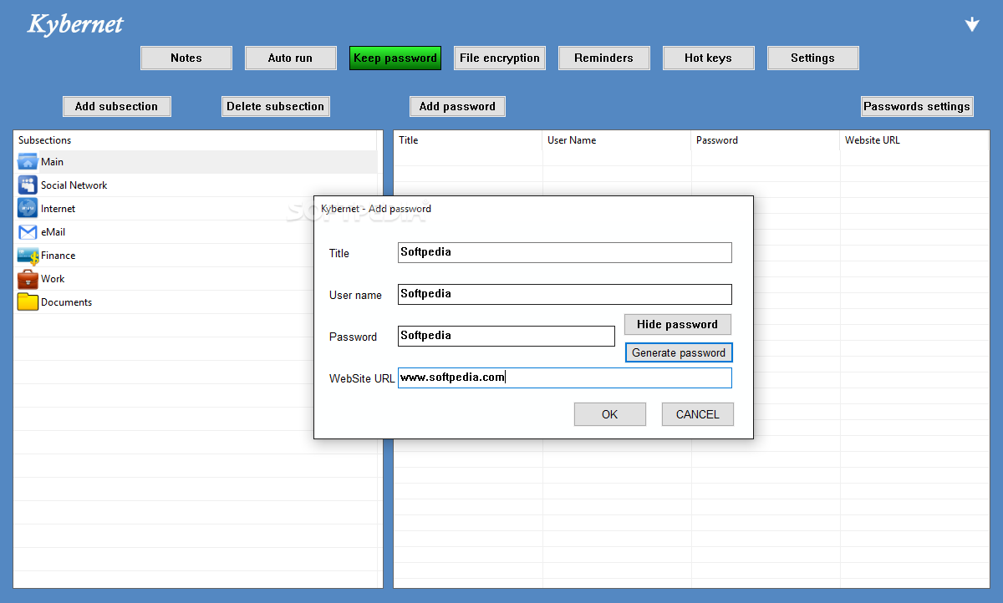1003x603 pixels.
Task: Select the Main subsection row
Action: pos(197,162)
